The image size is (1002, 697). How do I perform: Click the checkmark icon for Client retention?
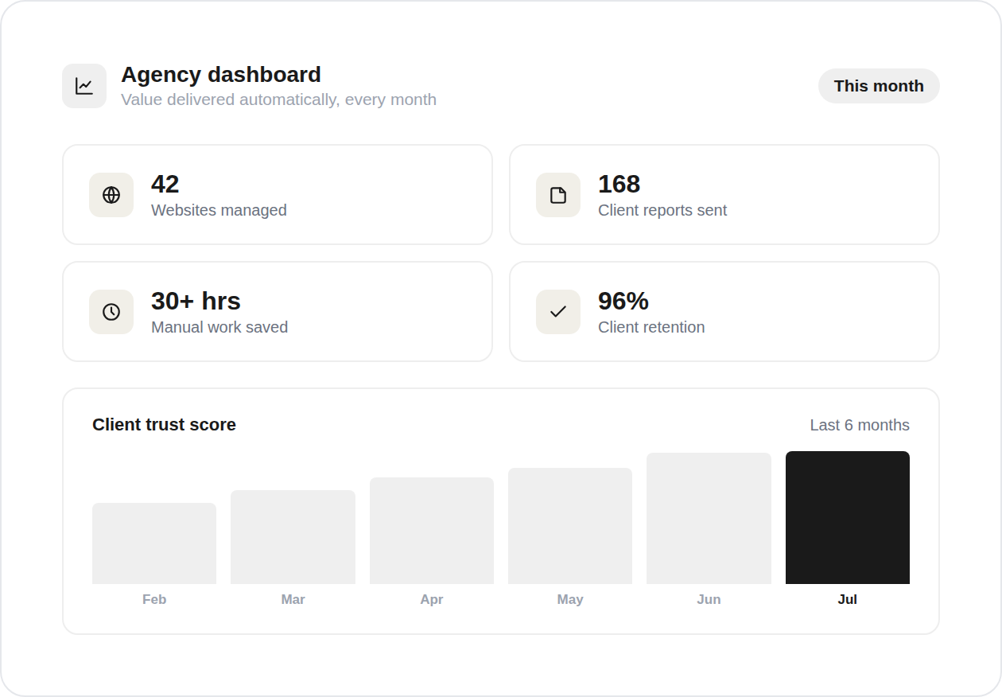tap(558, 312)
